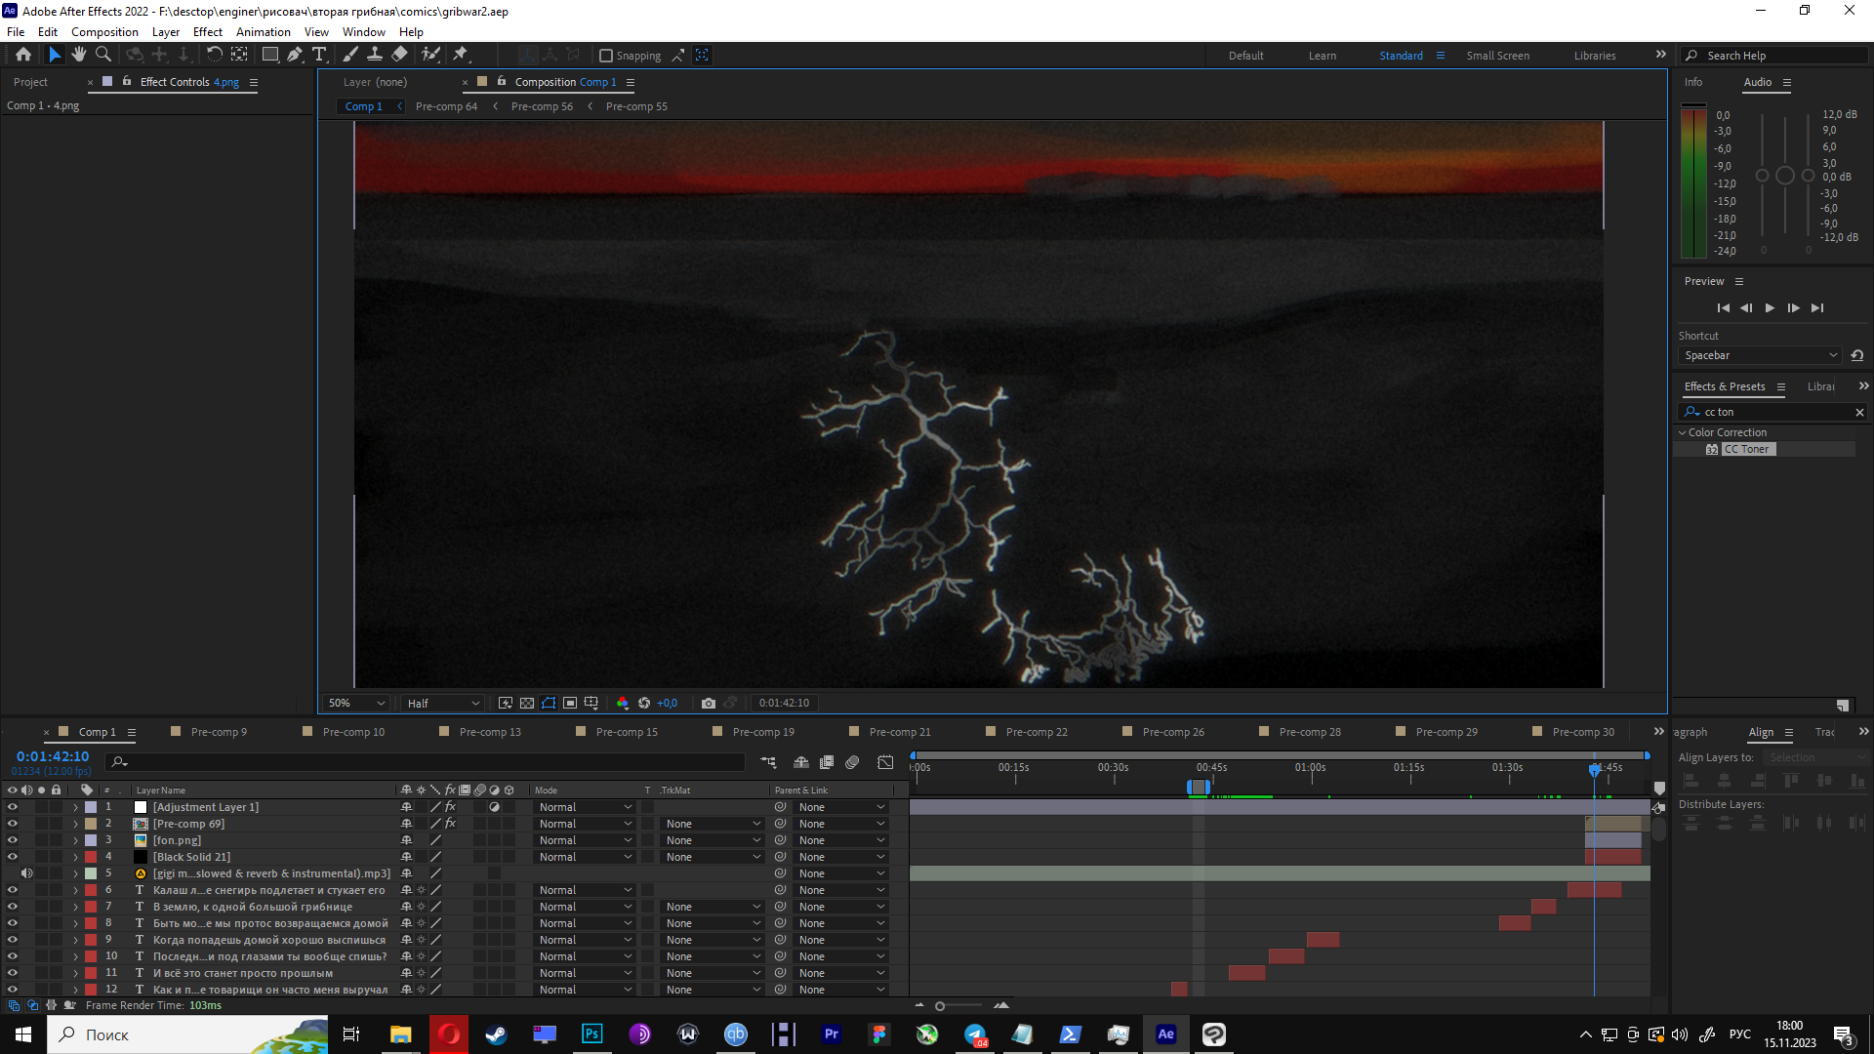The image size is (1874, 1054).
Task: Select the Hand tool
Action: tap(79, 55)
